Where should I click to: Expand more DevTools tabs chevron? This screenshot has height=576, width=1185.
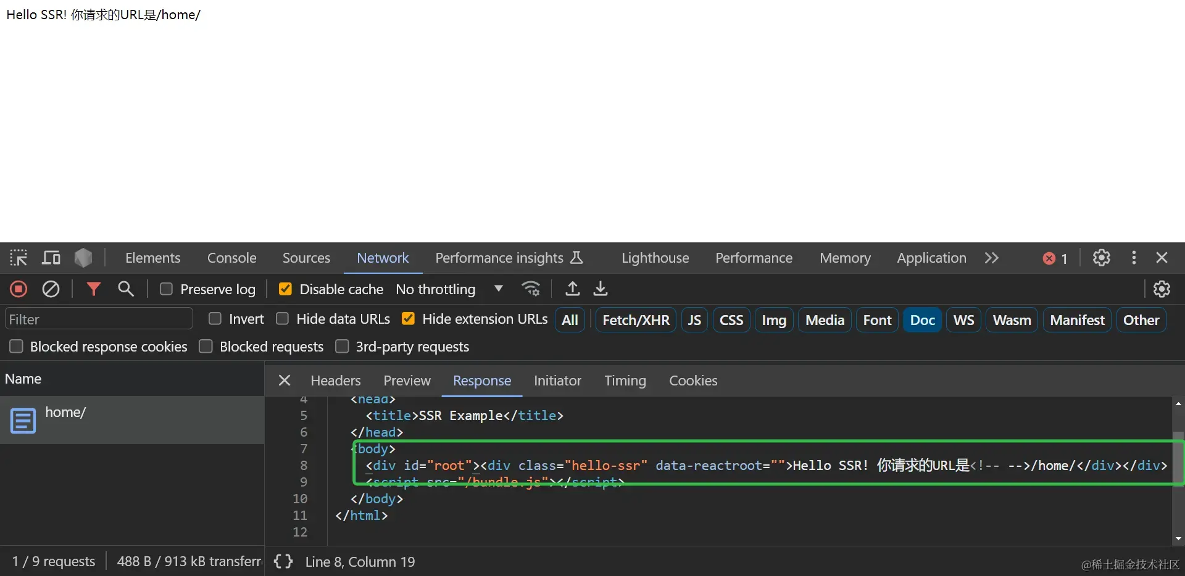[991, 258]
